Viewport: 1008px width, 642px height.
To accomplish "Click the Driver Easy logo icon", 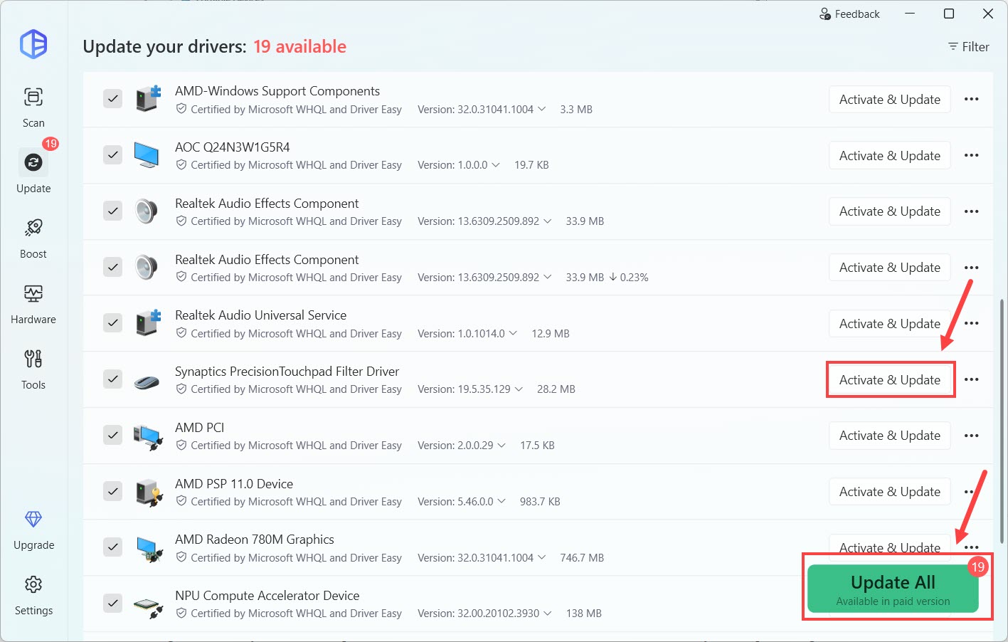I will point(33,44).
